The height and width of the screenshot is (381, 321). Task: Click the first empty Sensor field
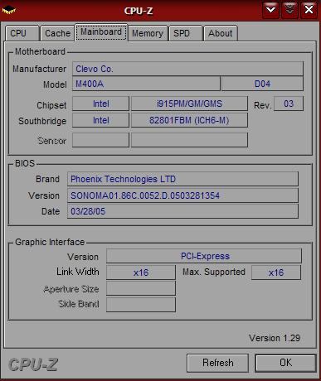pos(100,140)
